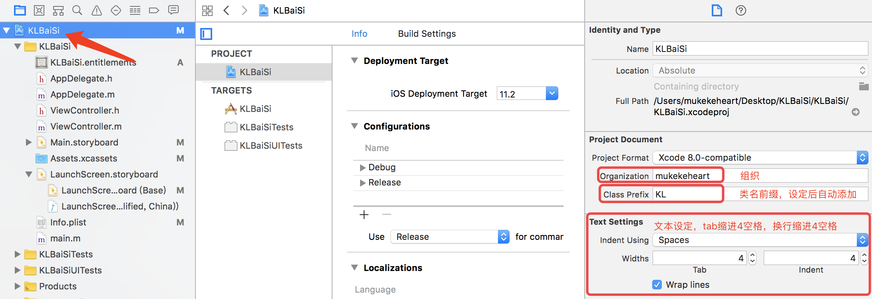
Task: Collapse the Configurations section
Action: [x=354, y=126]
